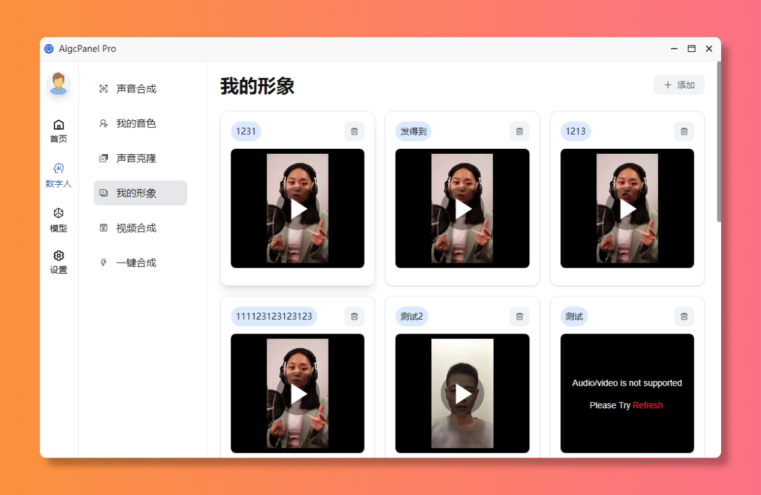Open 我的音色 my voice icon
The height and width of the screenshot is (495, 761).
coord(103,123)
